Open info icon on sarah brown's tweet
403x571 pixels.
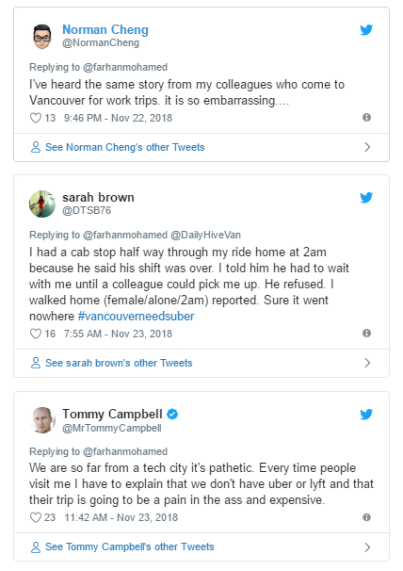366,334
